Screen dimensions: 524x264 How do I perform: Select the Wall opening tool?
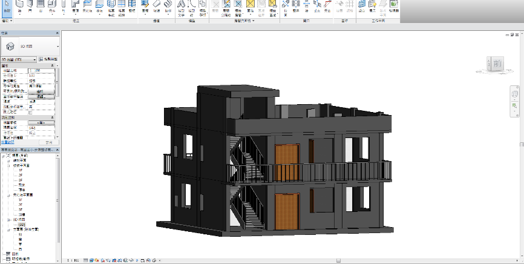(306, 7)
